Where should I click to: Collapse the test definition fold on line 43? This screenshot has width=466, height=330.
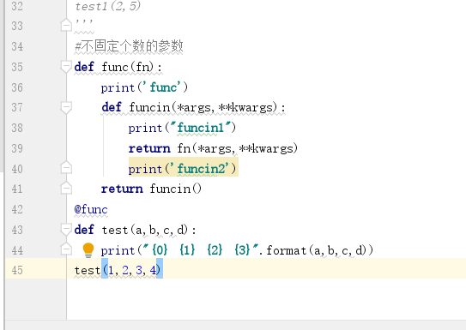tap(66, 230)
